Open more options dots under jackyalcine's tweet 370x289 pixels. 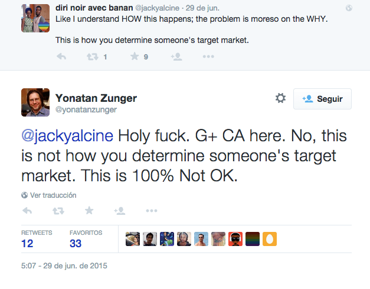pyautogui.click(x=208, y=57)
